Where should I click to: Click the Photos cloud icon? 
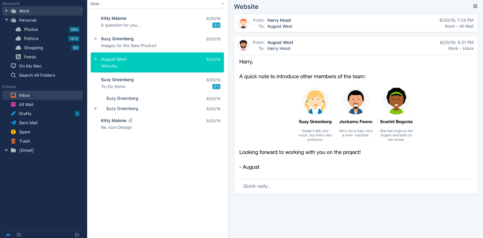click(18, 30)
